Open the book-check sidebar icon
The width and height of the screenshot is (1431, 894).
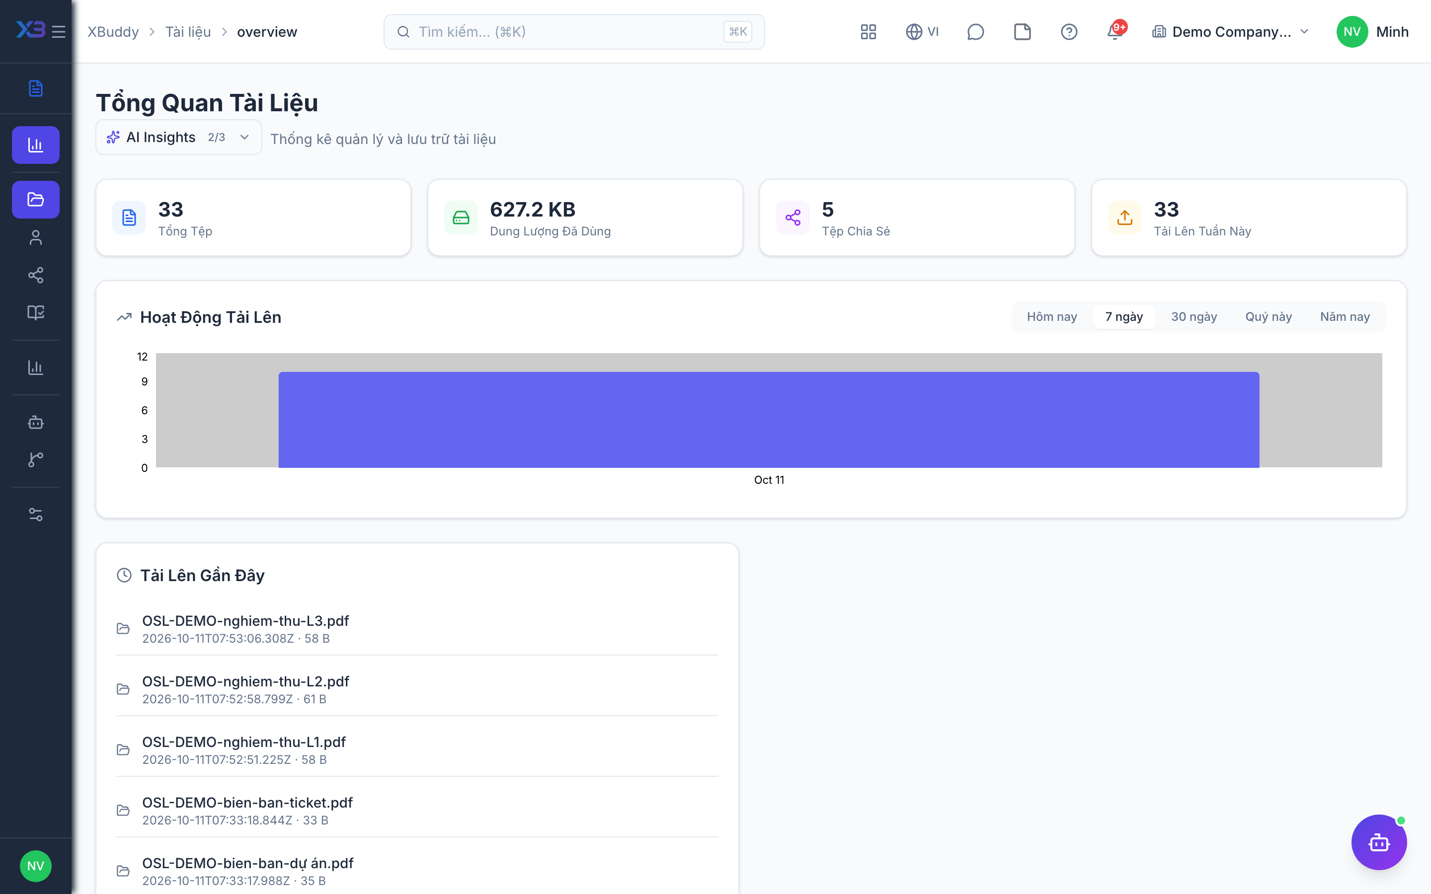click(x=35, y=312)
